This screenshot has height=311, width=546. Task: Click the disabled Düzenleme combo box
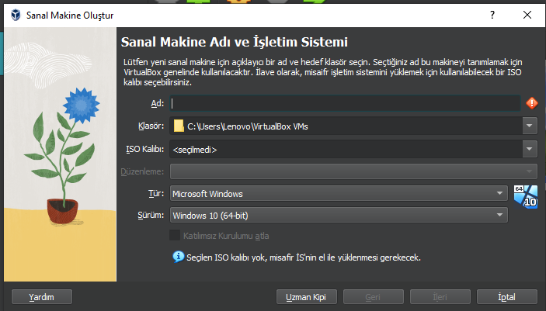pyautogui.click(x=353, y=171)
